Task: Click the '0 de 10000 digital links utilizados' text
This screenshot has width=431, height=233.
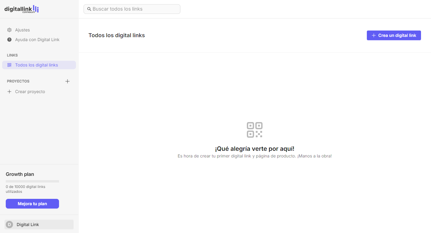Action: point(25,189)
